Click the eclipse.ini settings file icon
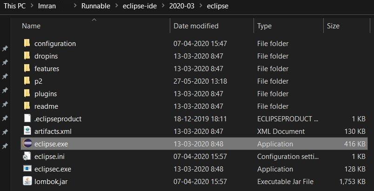374x191 pixels. coord(27,157)
